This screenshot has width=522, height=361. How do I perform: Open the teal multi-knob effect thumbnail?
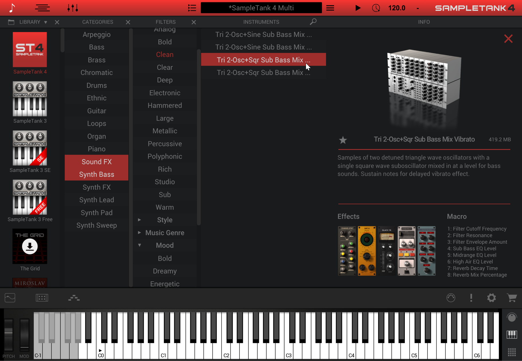(427, 251)
